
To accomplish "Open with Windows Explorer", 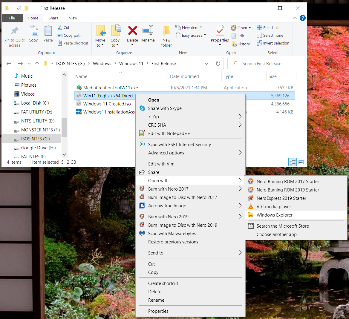I will [296, 215].
